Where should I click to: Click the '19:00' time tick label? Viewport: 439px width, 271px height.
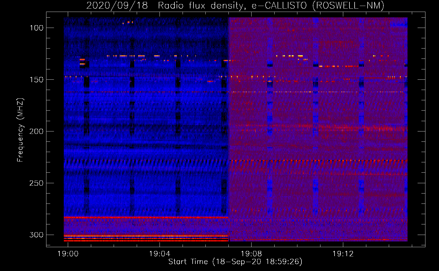tap(68, 254)
